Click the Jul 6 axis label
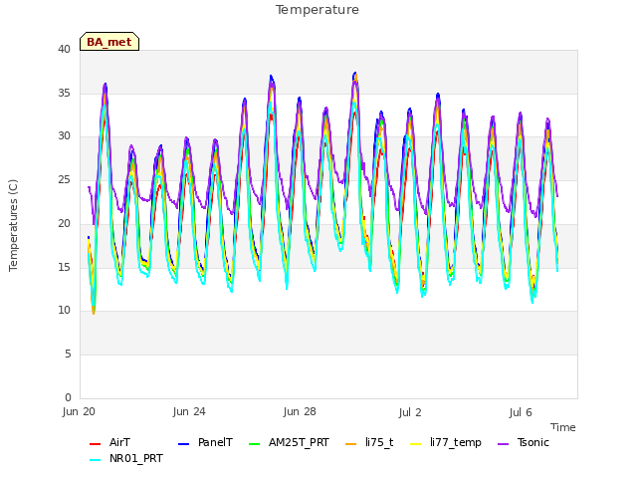 click(521, 412)
